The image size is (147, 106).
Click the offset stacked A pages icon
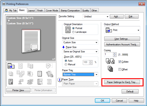(x=110, y=69)
